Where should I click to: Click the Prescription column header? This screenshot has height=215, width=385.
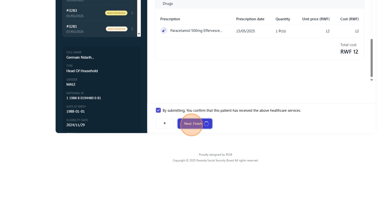tap(170, 19)
